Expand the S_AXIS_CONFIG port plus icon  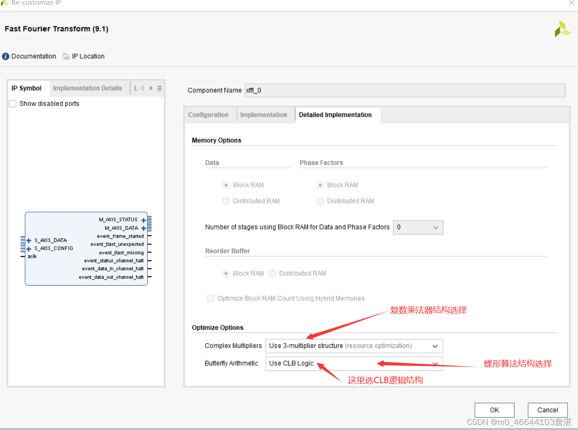tap(29, 249)
